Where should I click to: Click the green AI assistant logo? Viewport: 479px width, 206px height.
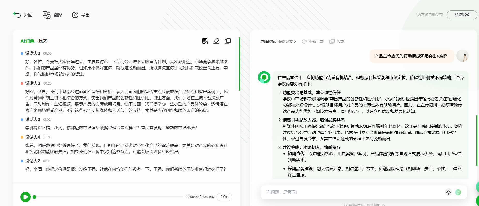264,77
